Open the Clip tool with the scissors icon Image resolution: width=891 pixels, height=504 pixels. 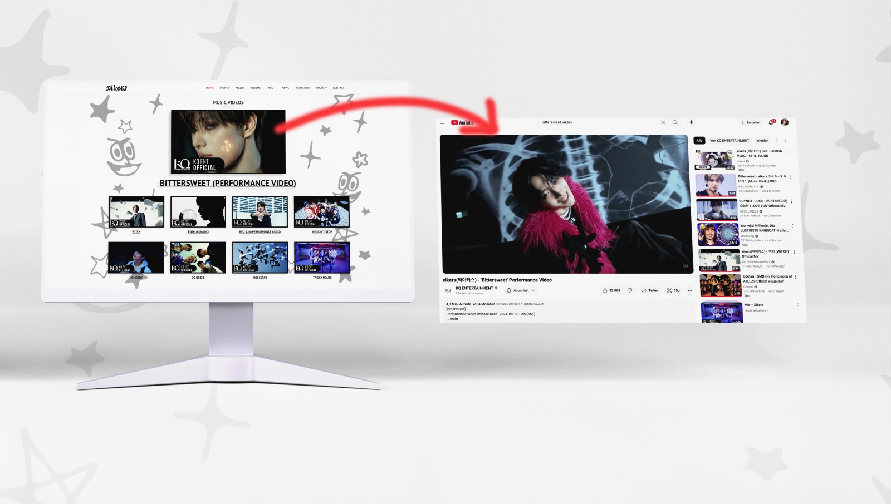[673, 290]
